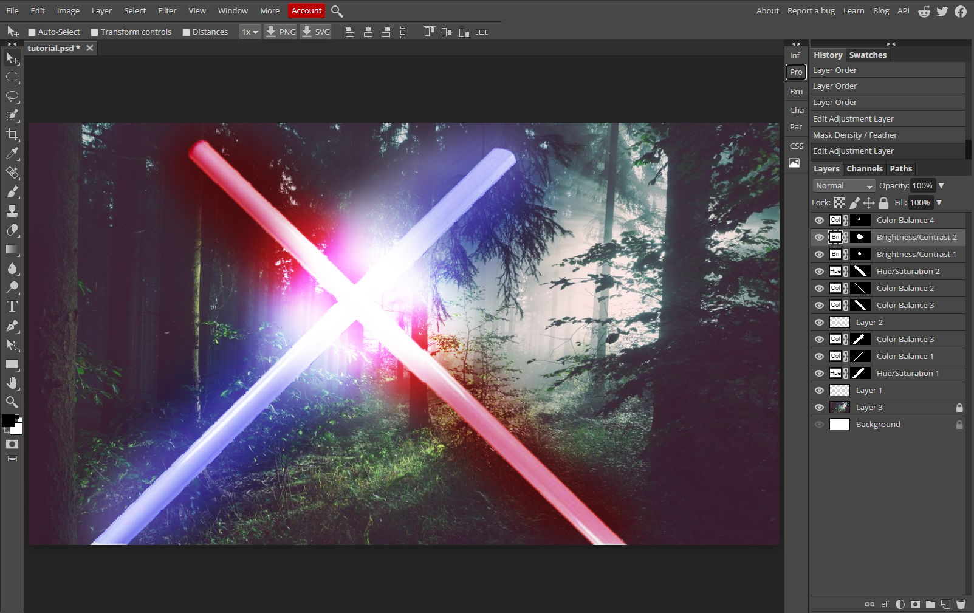Hide the Layer 2 layer
The width and height of the screenshot is (974, 613).
819,322
